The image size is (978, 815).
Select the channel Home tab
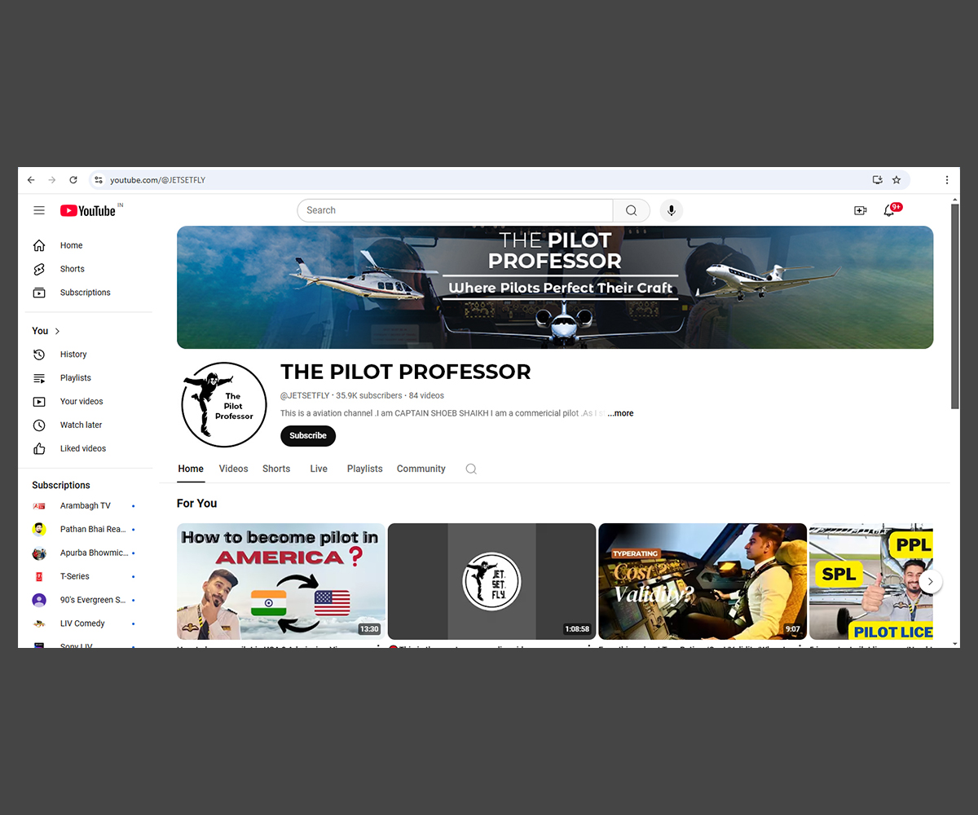[x=191, y=469]
